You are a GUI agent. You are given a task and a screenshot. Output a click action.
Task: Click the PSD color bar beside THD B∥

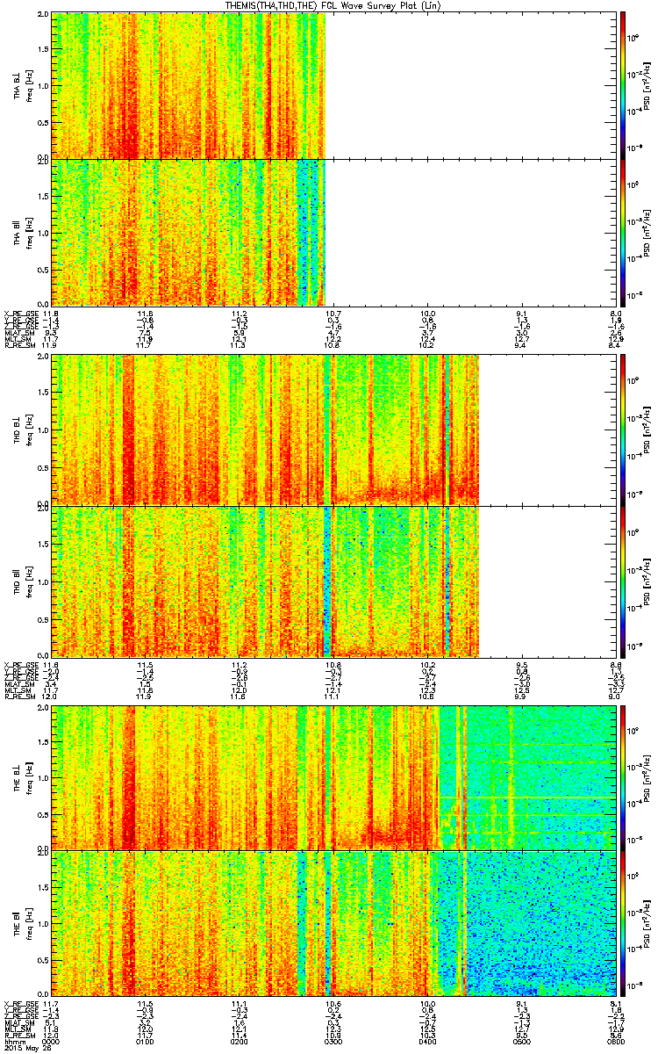(x=622, y=581)
